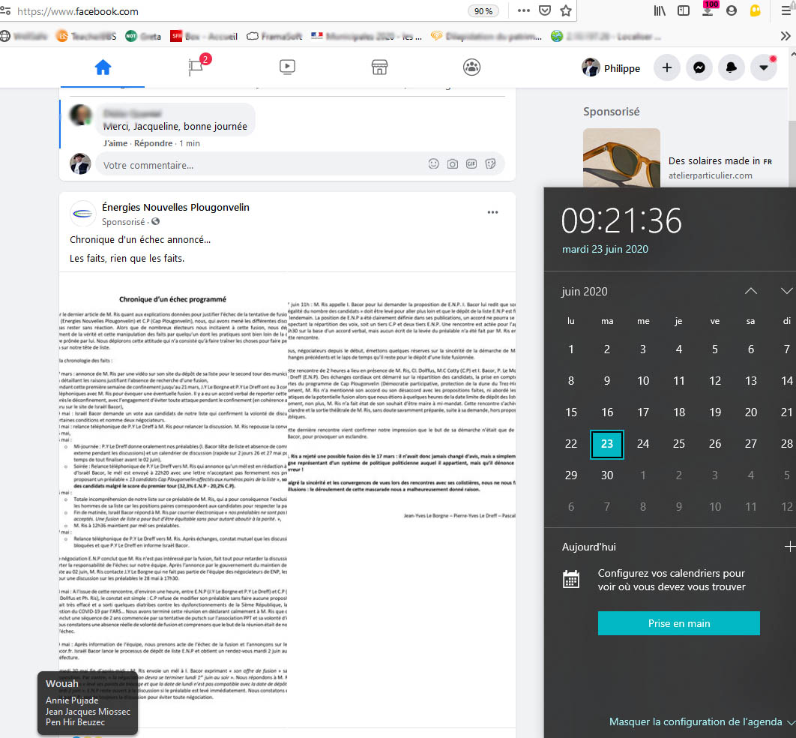Set page zoom via 90 % indicator
This screenshot has width=796, height=738.
[483, 11]
